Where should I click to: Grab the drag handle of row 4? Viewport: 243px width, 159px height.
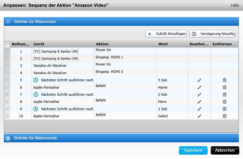click(7, 73)
